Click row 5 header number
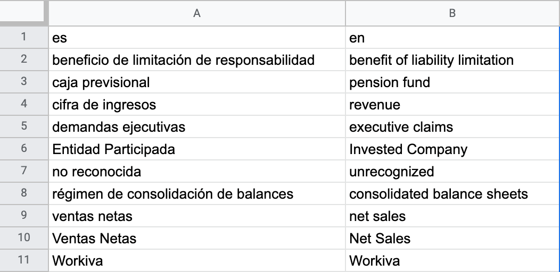Image resolution: width=560 pixels, height=272 pixels. pos(23,127)
